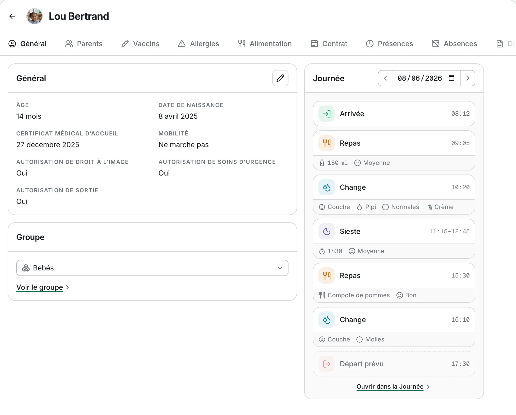Click the Ouvrir dans la Journée link

point(393,387)
